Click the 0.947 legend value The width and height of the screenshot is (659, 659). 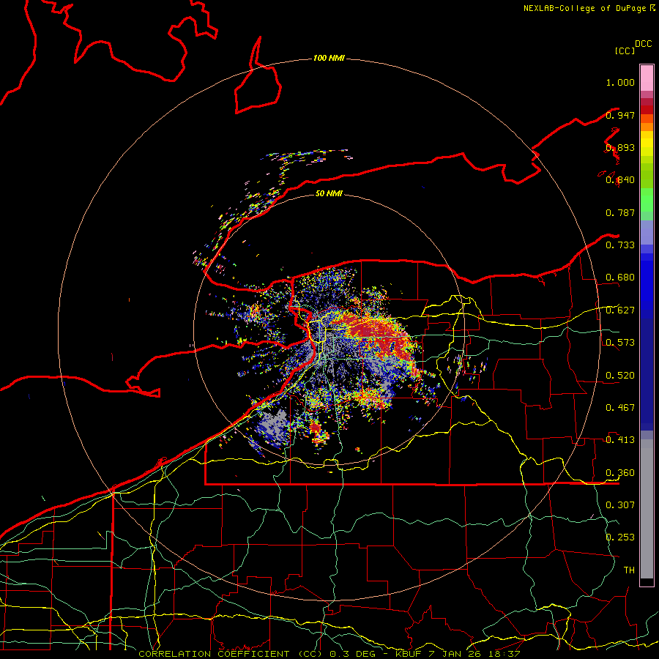(620, 115)
